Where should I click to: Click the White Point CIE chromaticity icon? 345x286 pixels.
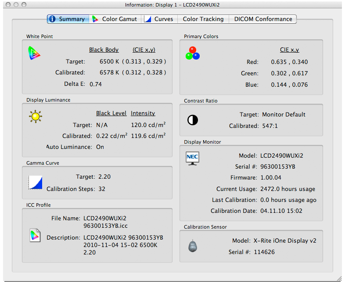point(34,53)
